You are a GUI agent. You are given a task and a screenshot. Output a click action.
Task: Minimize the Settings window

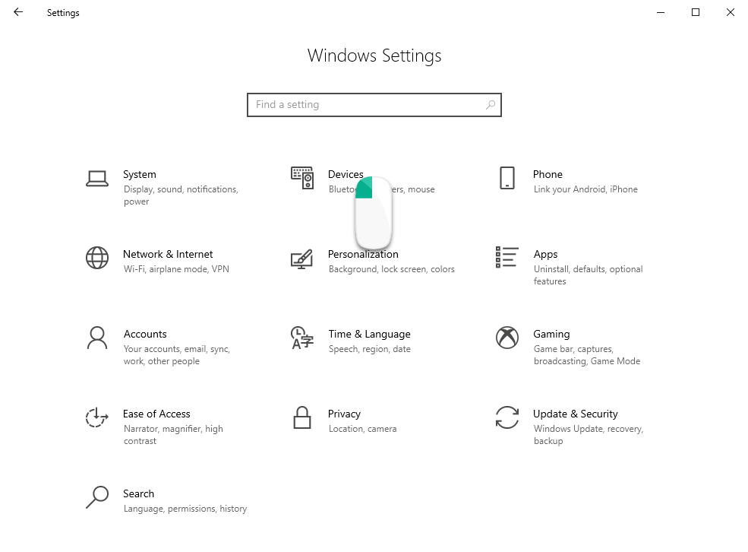(x=660, y=12)
